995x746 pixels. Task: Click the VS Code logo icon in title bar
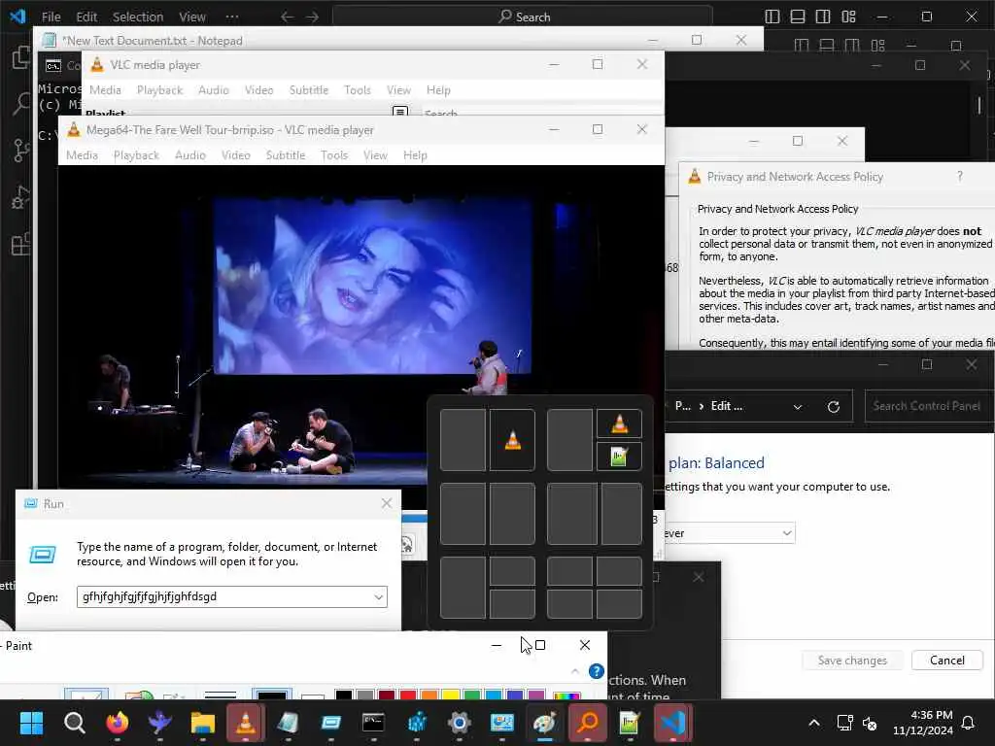coord(17,17)
